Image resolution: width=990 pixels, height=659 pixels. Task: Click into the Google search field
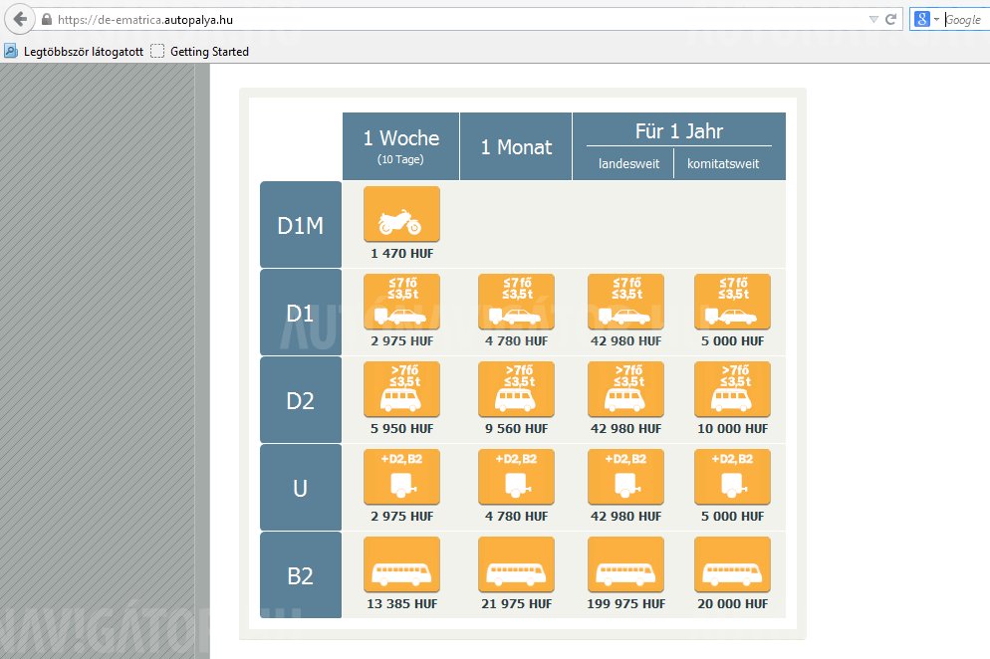[964, 19]
